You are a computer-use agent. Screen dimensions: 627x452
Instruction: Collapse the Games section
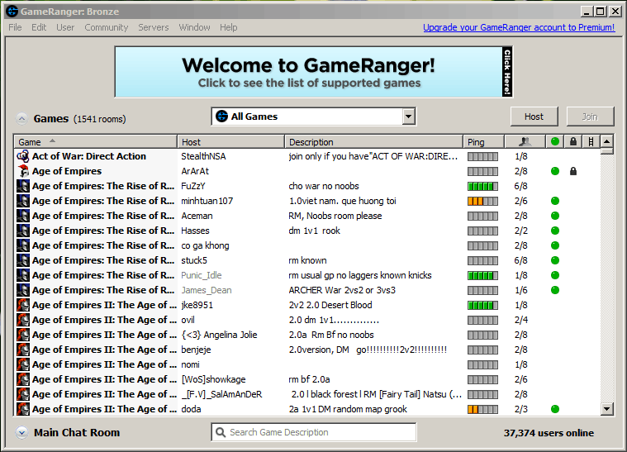click(x=21, y=119)
